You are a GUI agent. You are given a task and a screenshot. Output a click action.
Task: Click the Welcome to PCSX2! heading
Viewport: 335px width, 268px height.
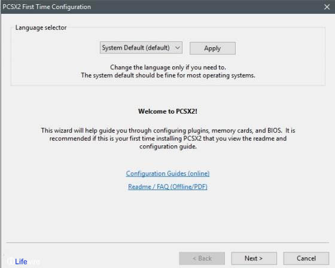tap(167, 111)
